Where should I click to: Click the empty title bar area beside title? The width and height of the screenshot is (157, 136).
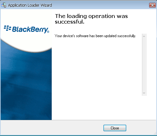pos(100,5)
